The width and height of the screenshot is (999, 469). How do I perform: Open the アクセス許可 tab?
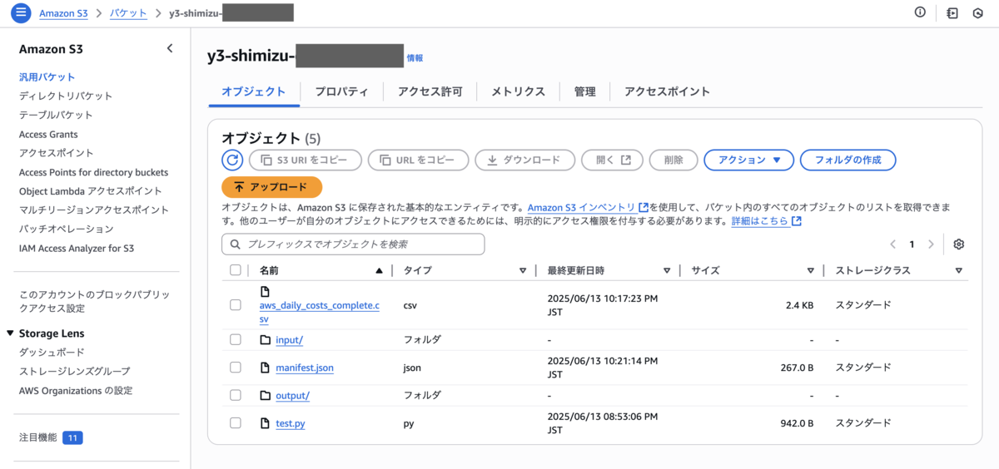[x=430, y=91]
